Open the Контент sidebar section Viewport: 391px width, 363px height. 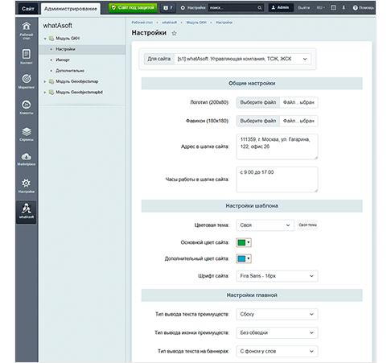pyautogui.click(x=27, y=56)
